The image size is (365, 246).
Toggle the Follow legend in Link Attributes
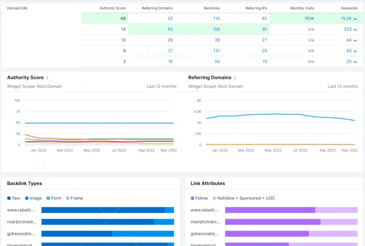(x=200, y=198)
